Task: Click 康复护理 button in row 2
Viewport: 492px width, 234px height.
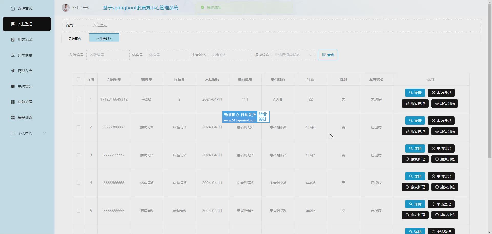Action: pos(415,131)
